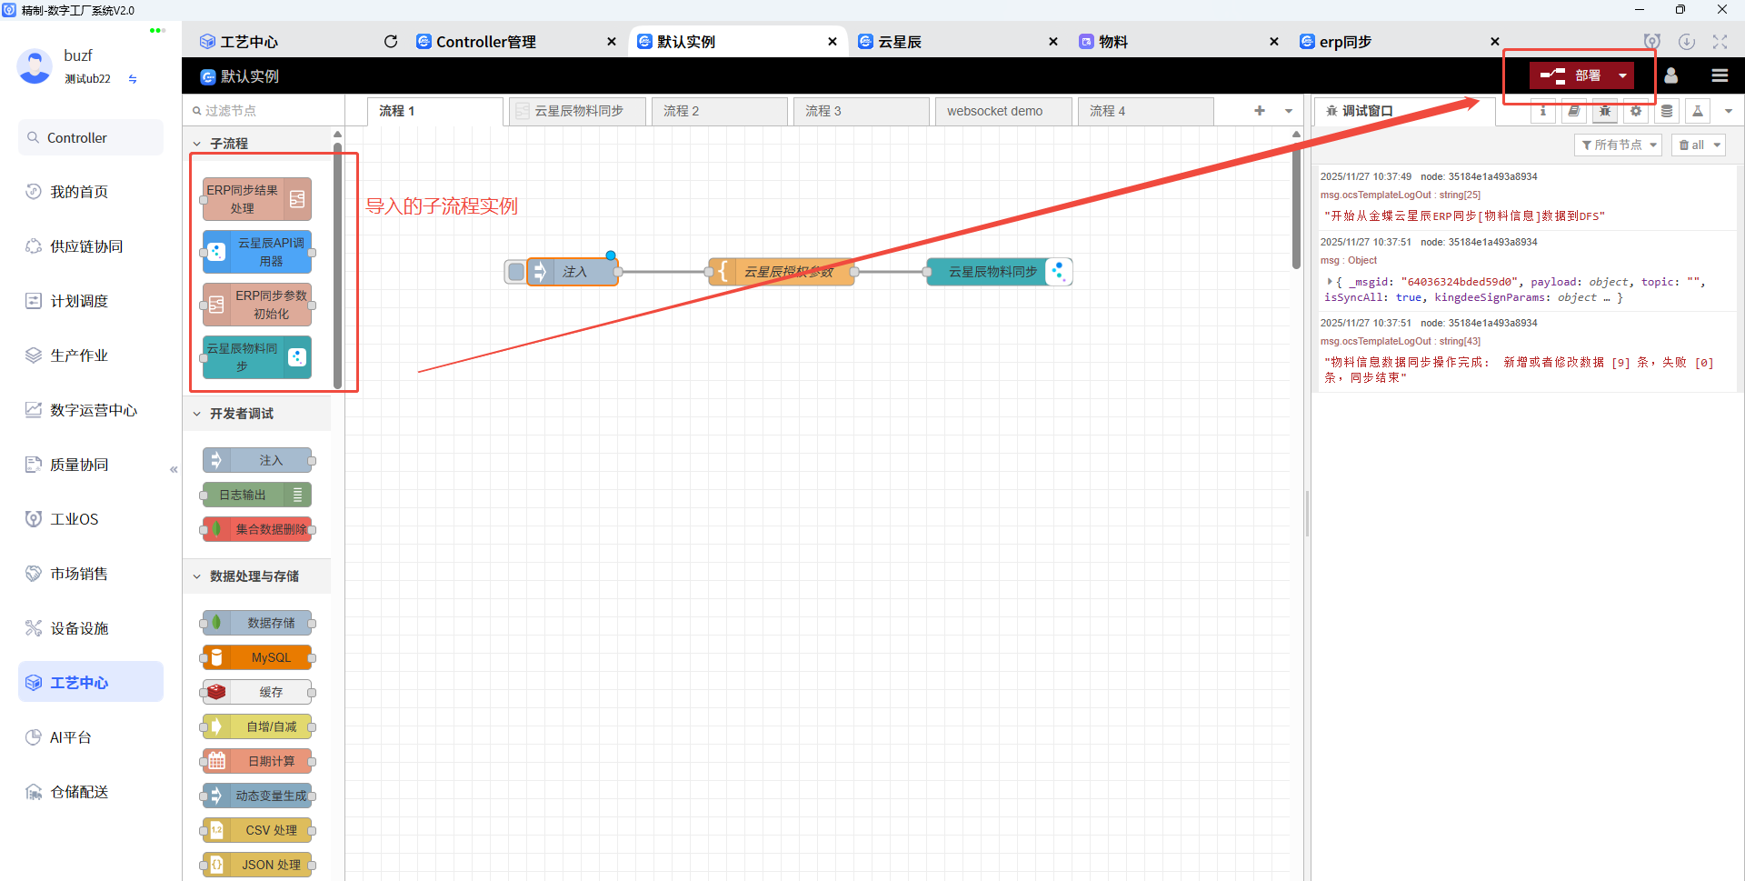Open the 云星辰 browser tab

point(901,41)
